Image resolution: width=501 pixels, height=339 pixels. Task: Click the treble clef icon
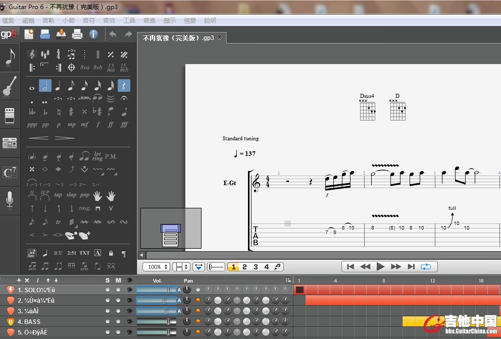[32, 54]
